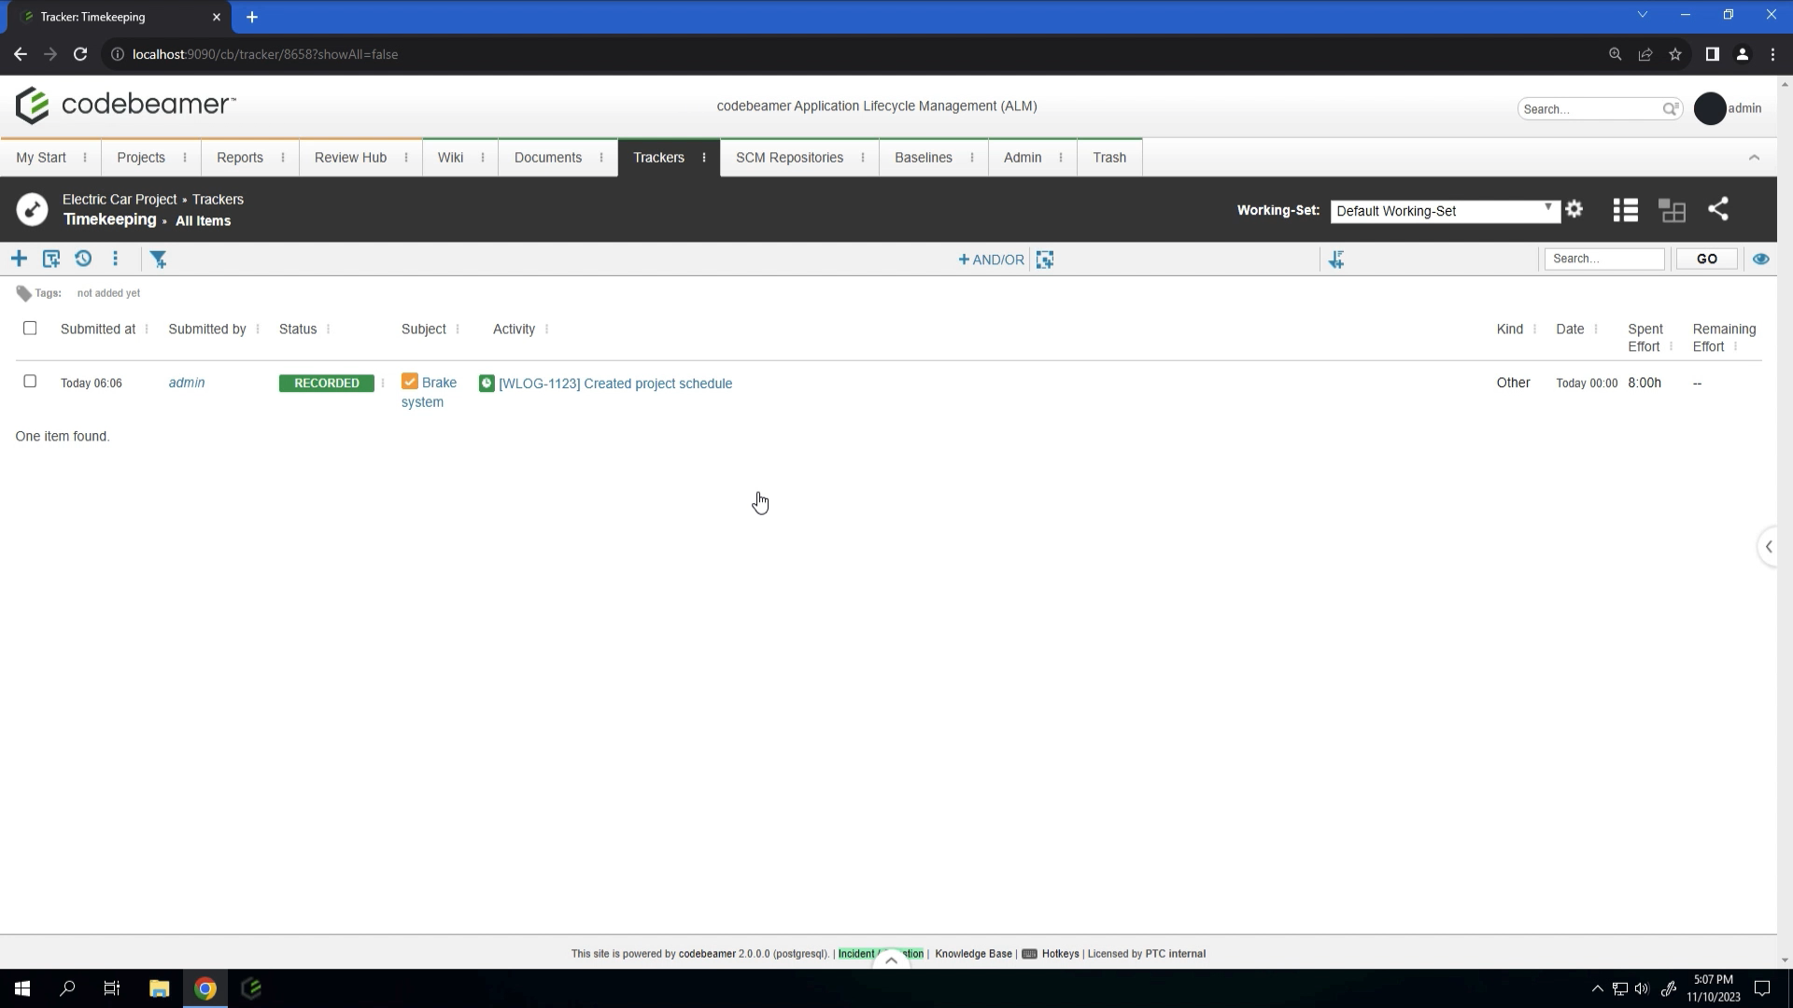The height and width of the screenshot is (1008, 1793).
Task: Click the group-by icon next to AND/OR
Action: 1045,259
